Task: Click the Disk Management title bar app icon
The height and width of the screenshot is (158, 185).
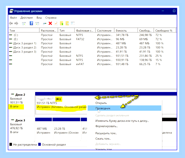Action: [x=11, y=11]
